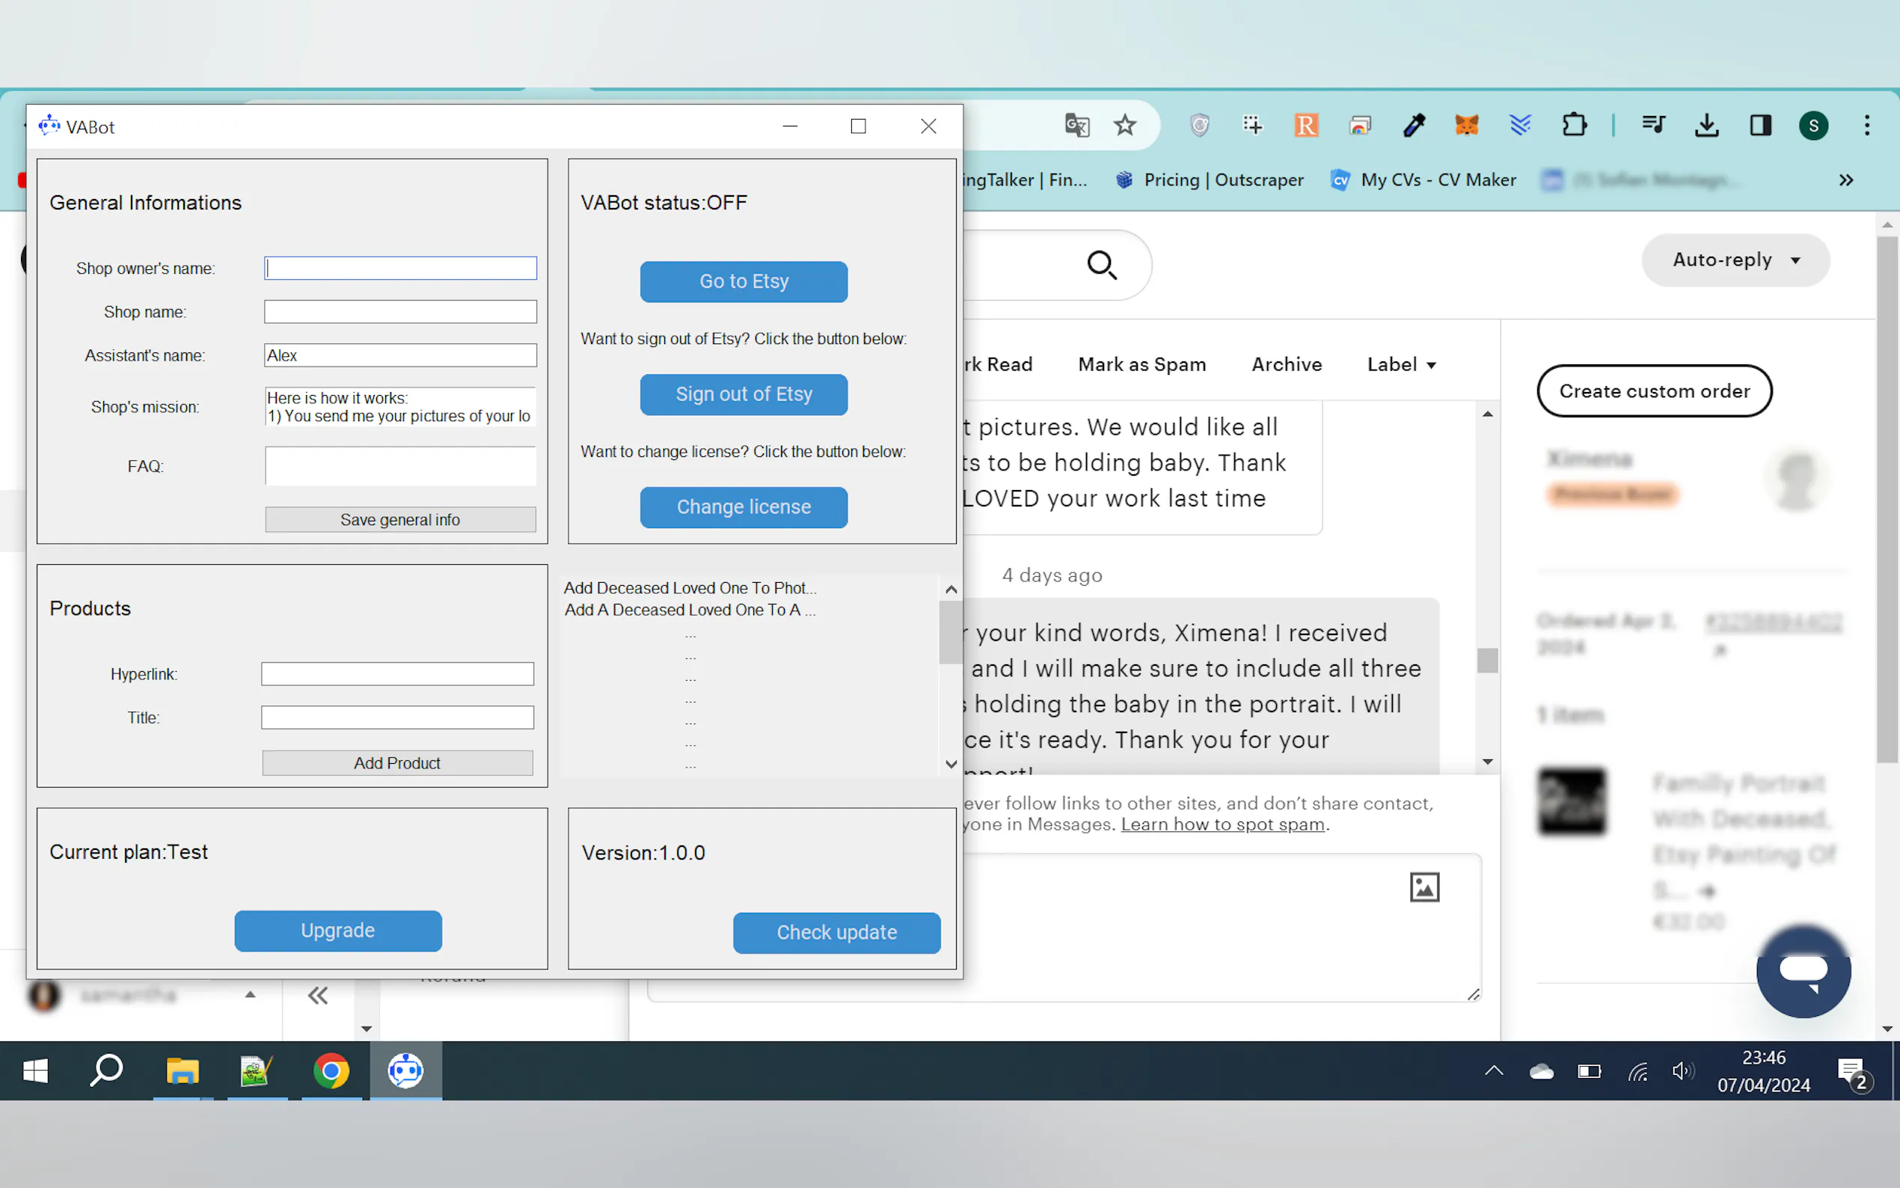Expand hidden bookmarks with double chevron

(1846, 180)
